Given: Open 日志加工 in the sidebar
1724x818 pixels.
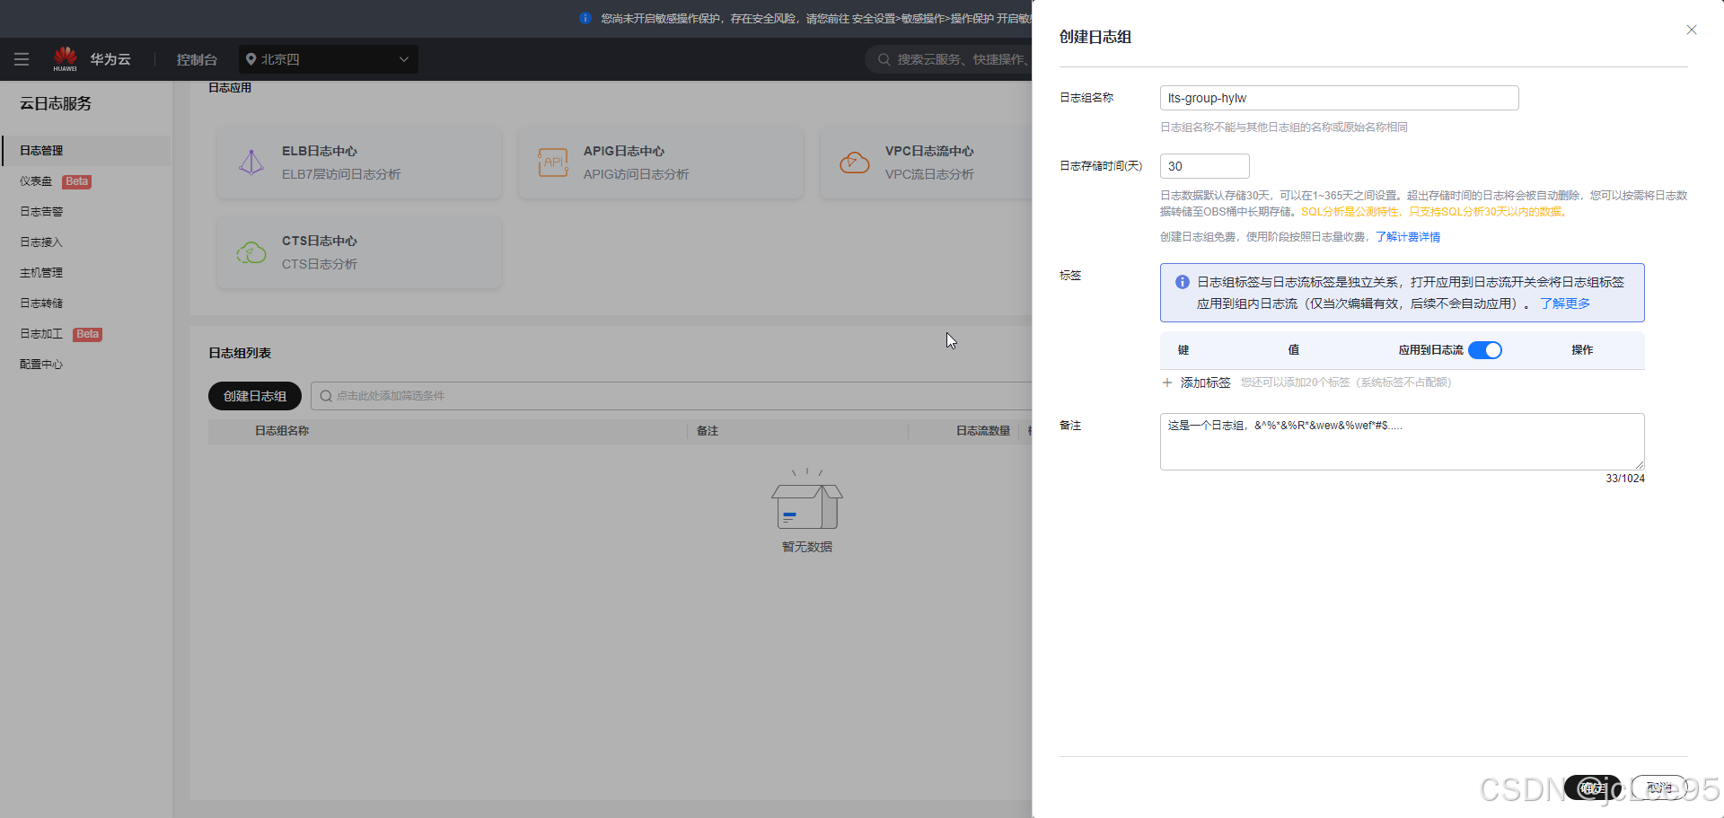Looking at the screenshot, I should [x=42, y=334].
